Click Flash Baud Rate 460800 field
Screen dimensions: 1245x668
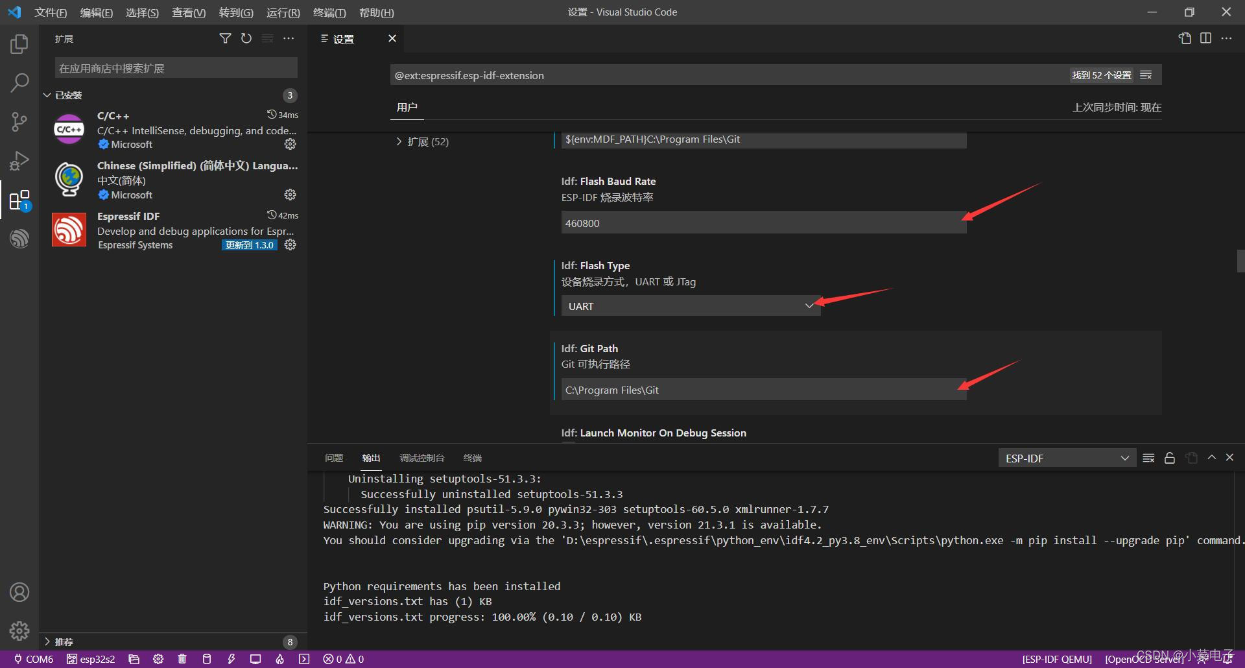click(x=763, y=222)
